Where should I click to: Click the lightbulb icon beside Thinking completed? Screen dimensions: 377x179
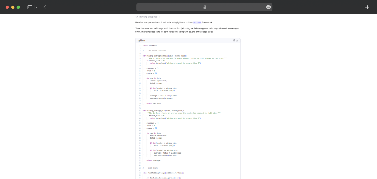(x=136, y=17)
